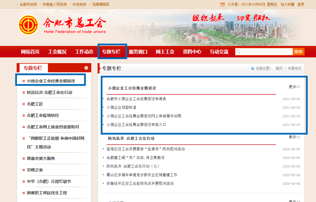The height and width of the screenshot is (202, 316).
Task: Open article 小微企业工会经费全额返还申报入口
Action: [x=136, y=125]
